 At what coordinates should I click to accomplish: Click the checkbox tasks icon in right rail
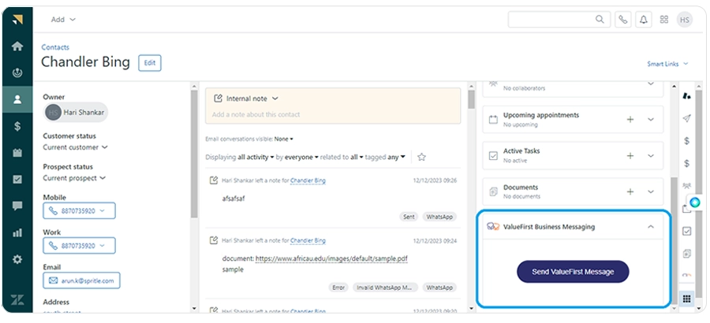click(686, 231)
